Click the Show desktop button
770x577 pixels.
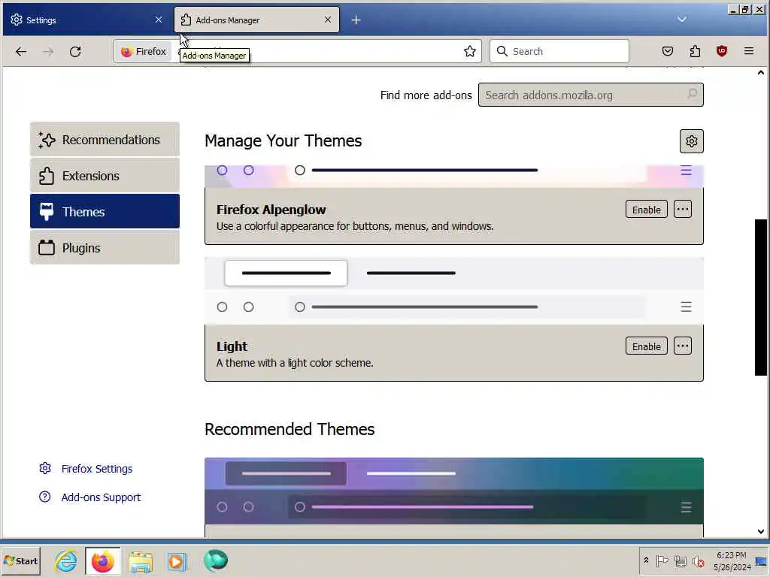point(762,560)
